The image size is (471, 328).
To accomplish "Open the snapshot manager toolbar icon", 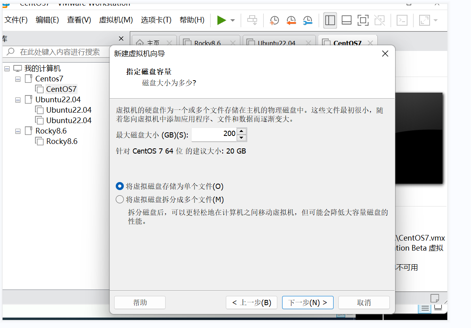I will coord(307,20).
